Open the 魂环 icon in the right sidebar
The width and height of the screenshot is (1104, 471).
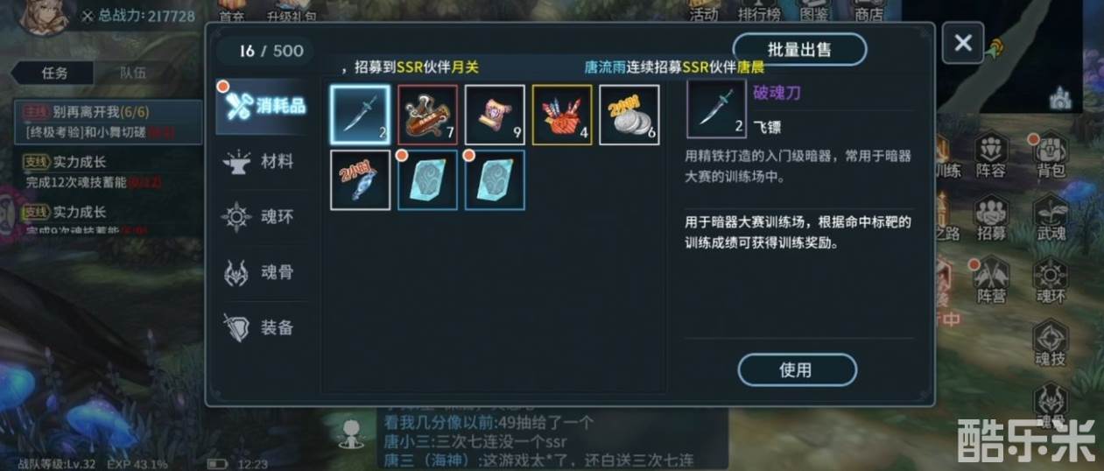coord(1050,280)
